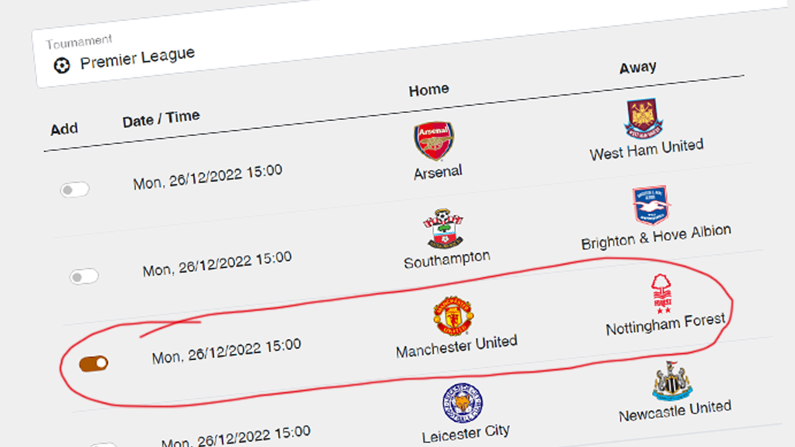
Task: Click the Nottingham Forest team name
Action: pos(665,324)
